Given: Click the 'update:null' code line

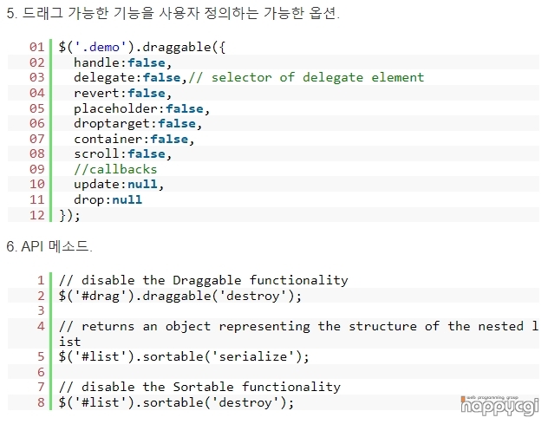Looking at the screenshot, I should 119,184.
